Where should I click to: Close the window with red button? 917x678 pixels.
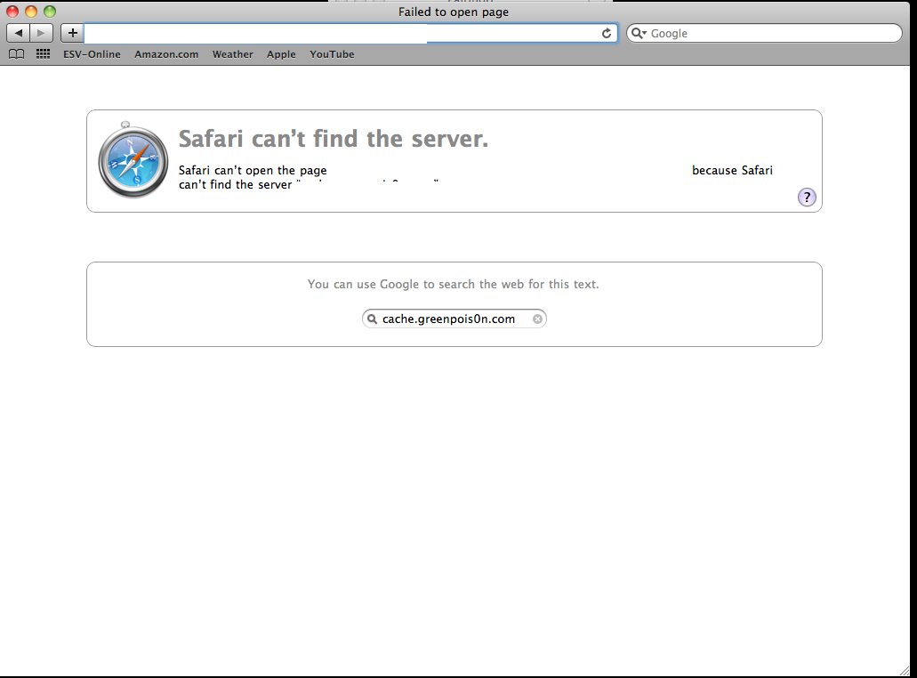point(12,11)
